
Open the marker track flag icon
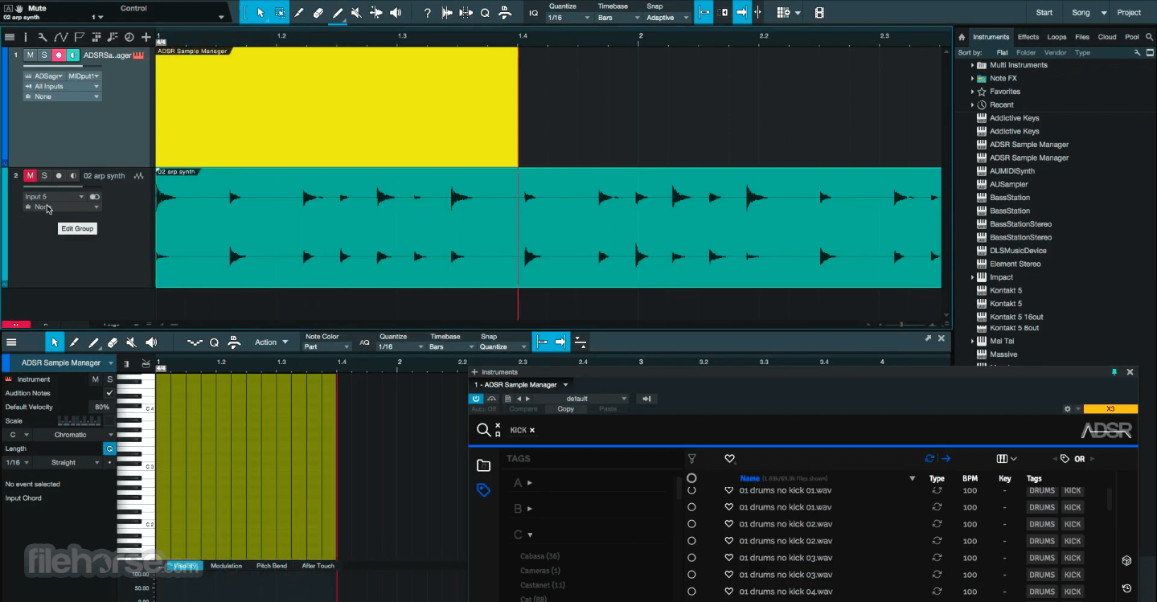click(79, 37)
